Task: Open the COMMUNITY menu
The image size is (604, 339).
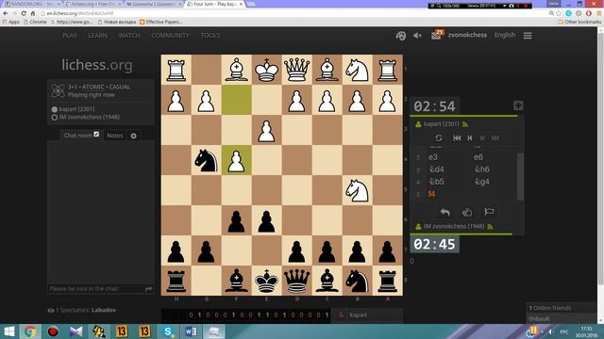Action: 170,36
